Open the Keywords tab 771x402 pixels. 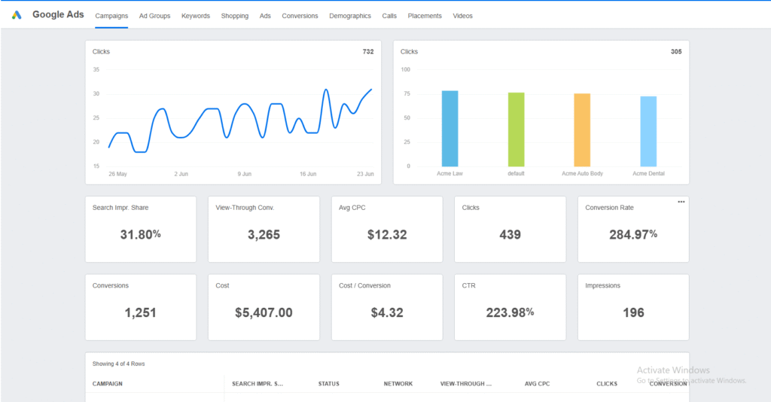196,16
